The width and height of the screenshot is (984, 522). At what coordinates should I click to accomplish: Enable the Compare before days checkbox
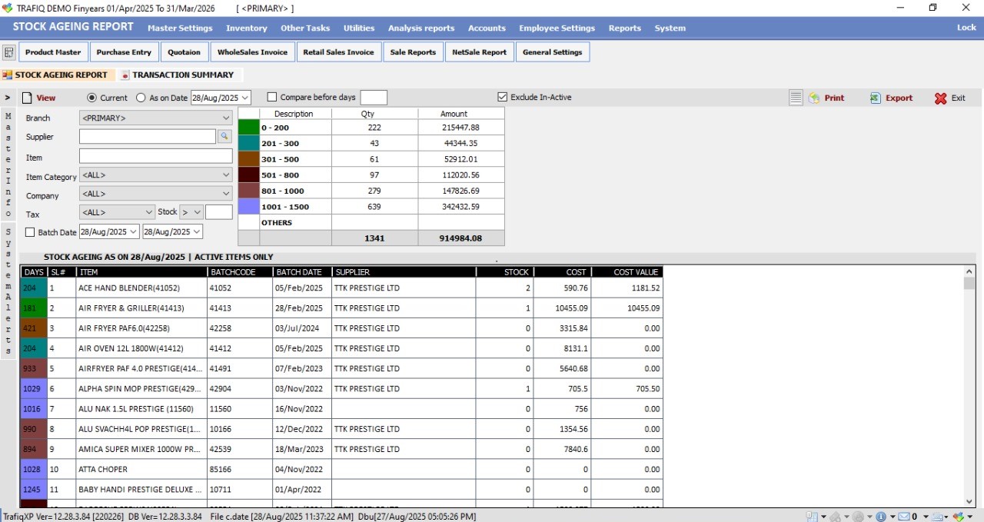[x=272, y=98]
